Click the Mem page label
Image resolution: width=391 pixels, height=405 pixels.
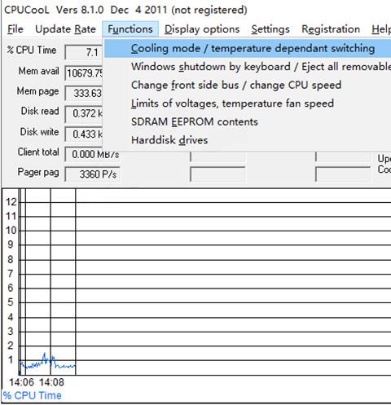point(37,91)
